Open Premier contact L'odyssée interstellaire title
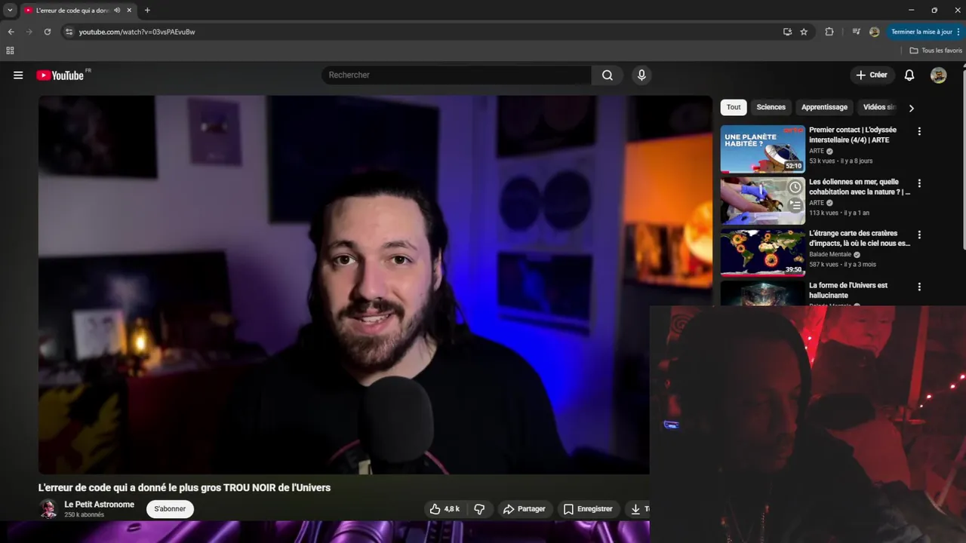The width and height of the screenshot is (966, 543). (x=853, y=135)
